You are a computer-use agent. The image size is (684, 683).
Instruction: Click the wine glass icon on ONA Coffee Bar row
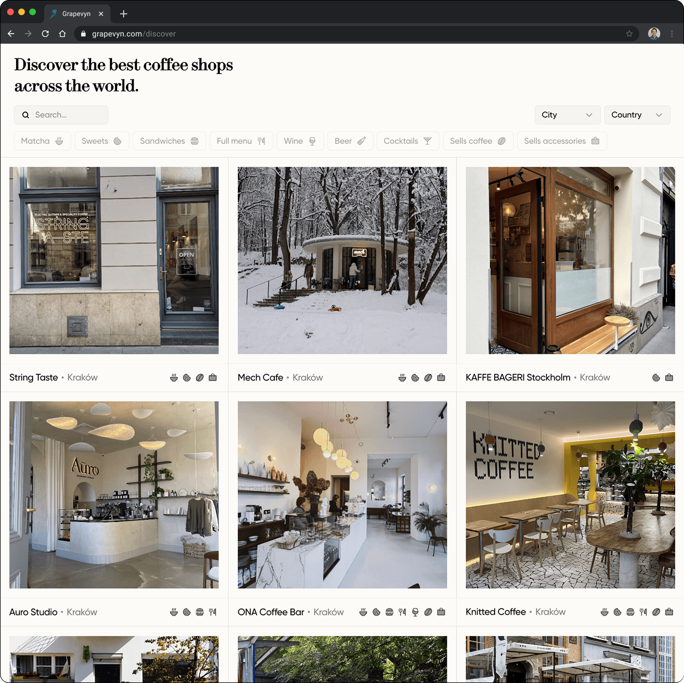pyautogui.click(x=415, y=612)
